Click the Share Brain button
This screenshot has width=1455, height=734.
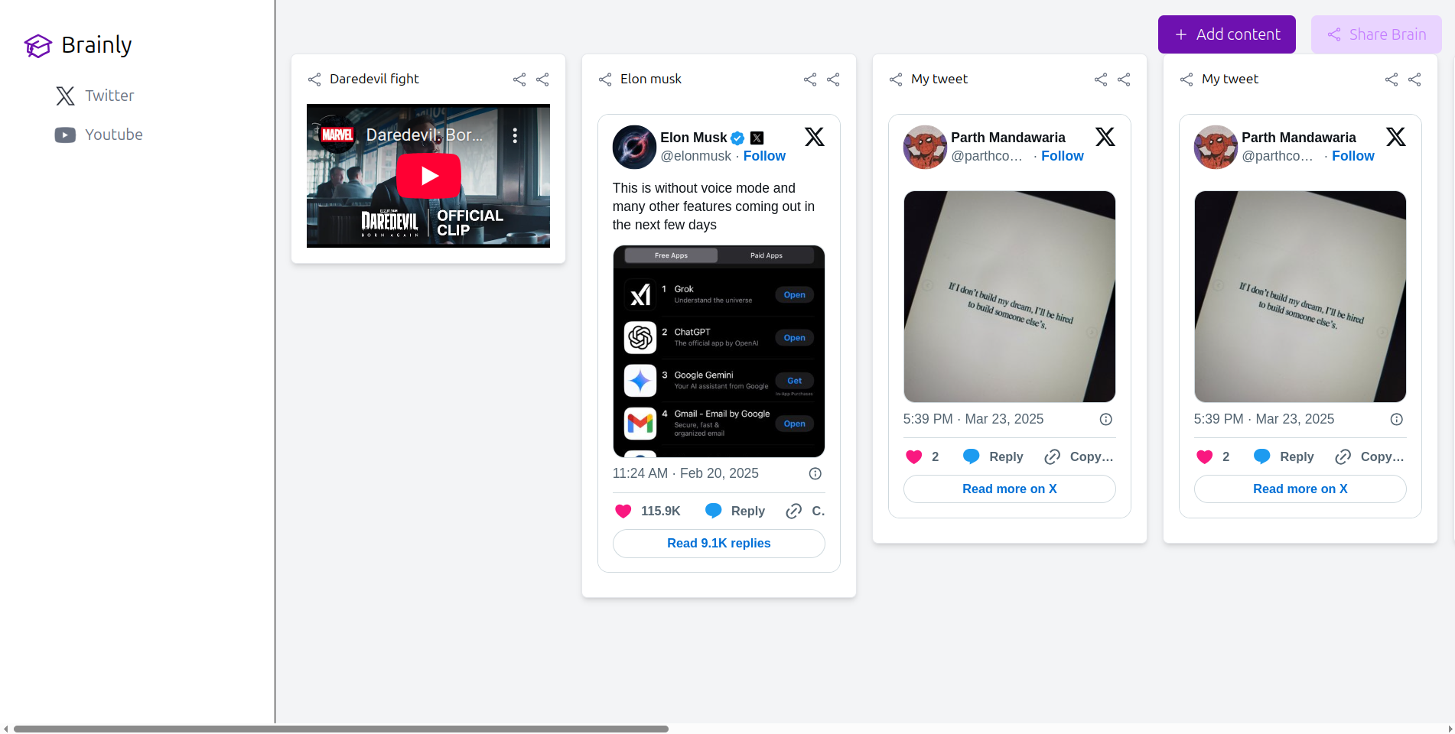1375,34
